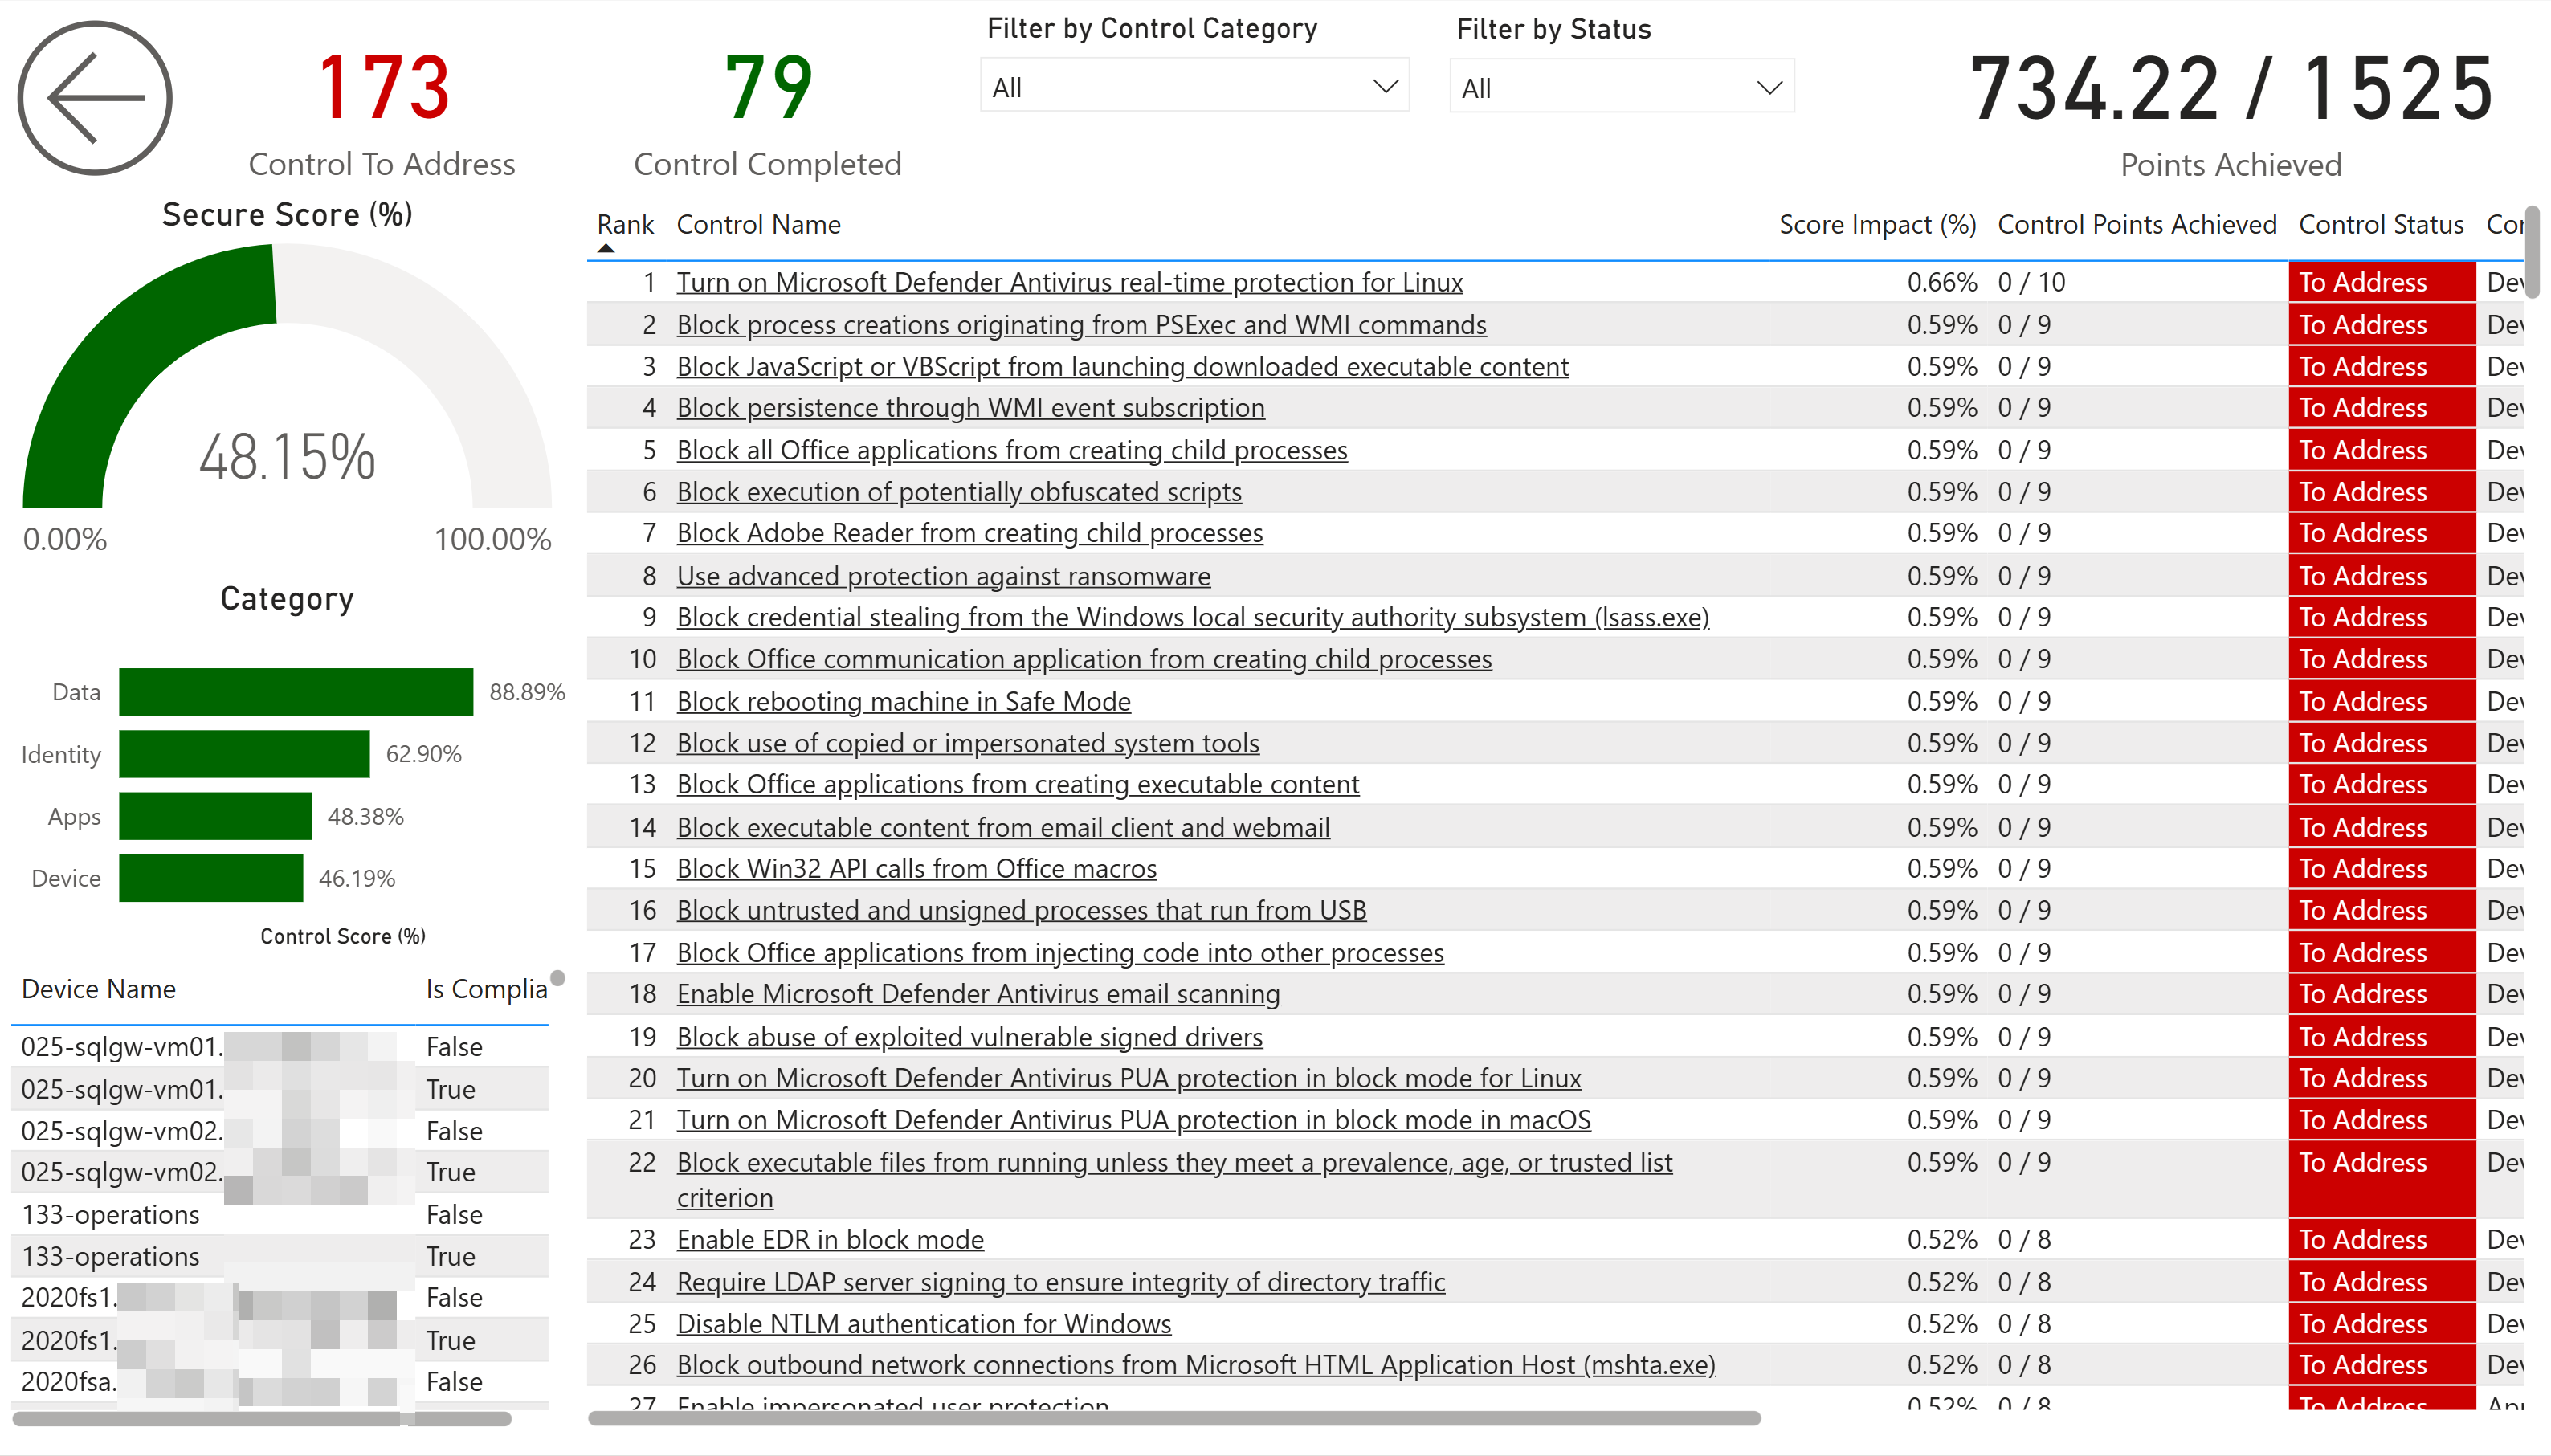Open Block Office communication application child processes link

point(1084,659)
